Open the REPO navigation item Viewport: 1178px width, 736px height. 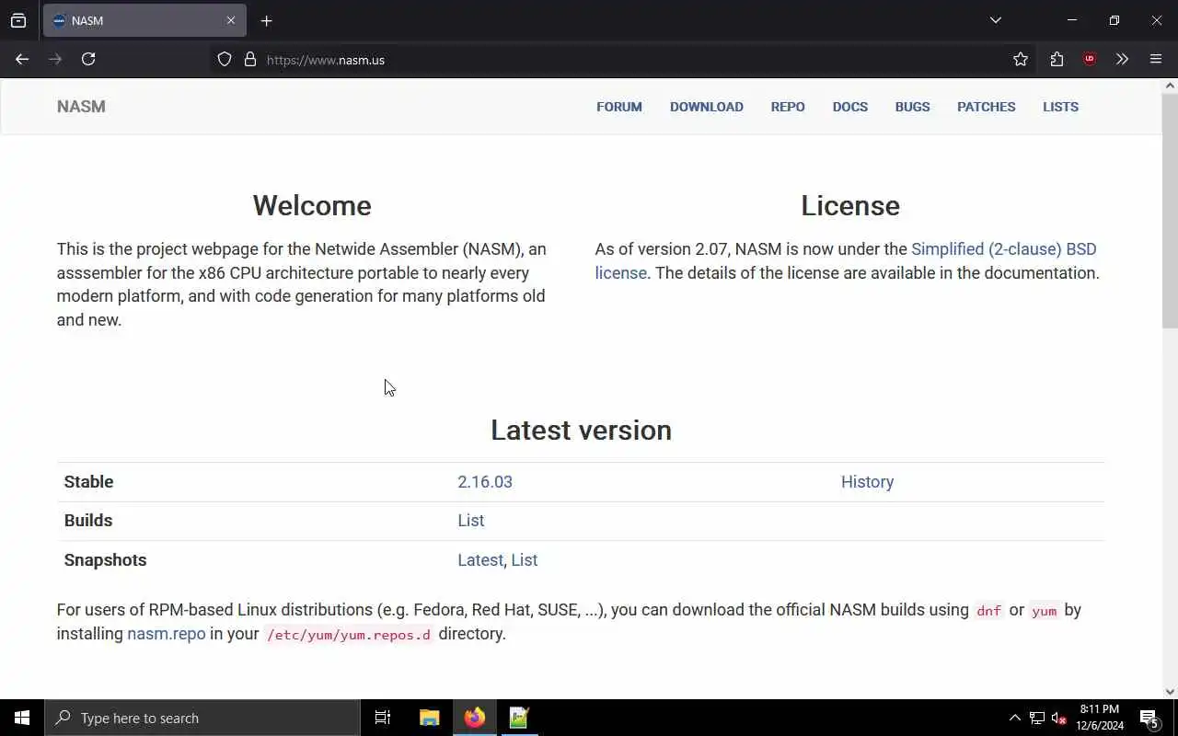pyautogui.click(x=788, y=107)
